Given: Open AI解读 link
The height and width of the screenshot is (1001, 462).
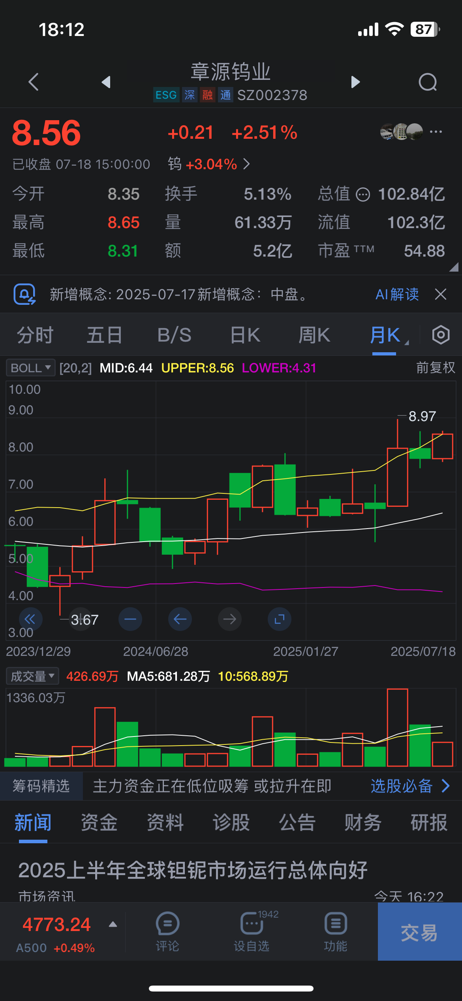Looking at the screenshot, I should click(x=397, y=294).
